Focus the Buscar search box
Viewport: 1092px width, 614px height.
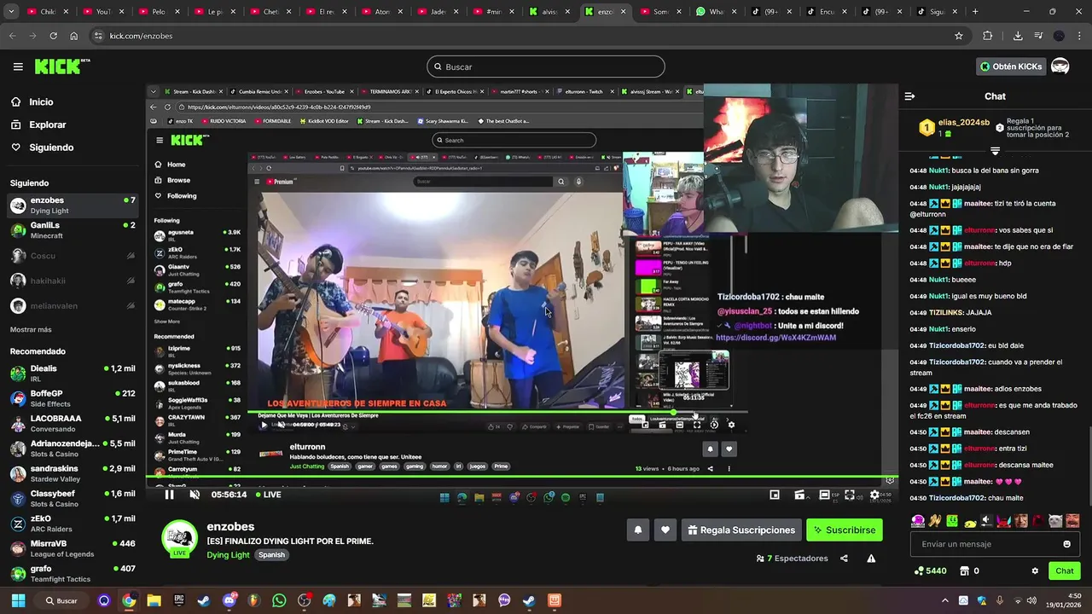(545, 67)
